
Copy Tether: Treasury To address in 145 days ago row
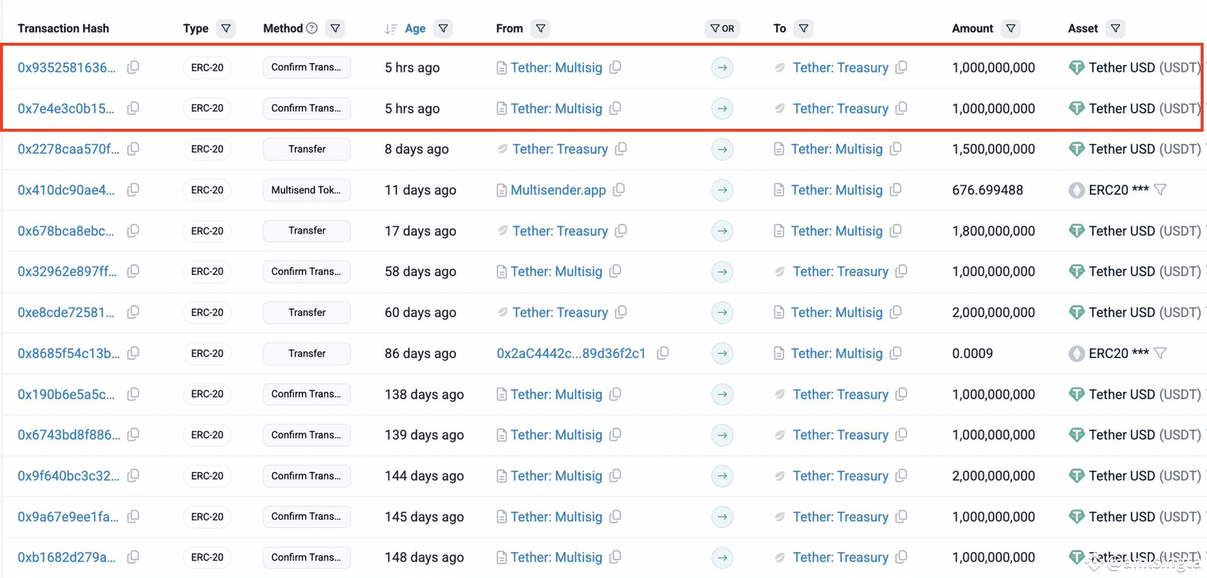(901, 517)
